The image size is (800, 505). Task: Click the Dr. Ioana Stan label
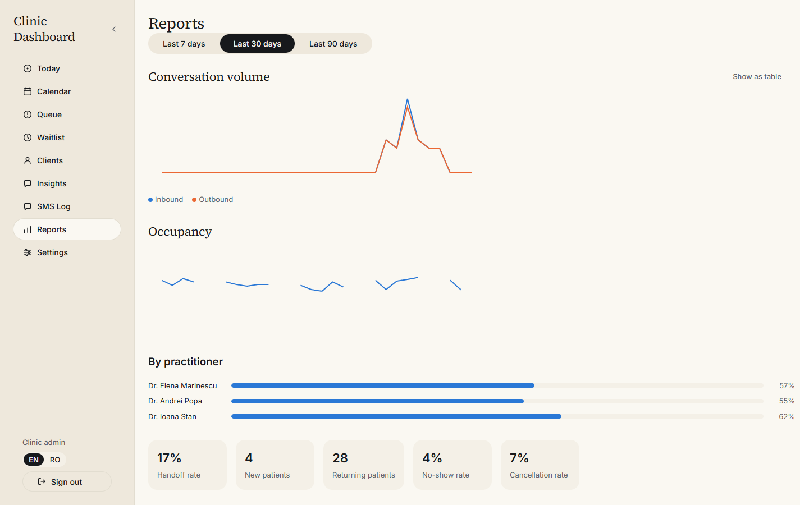[172, 416]
